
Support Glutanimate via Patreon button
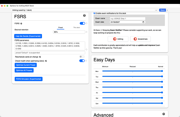click(x=140, y=39)
